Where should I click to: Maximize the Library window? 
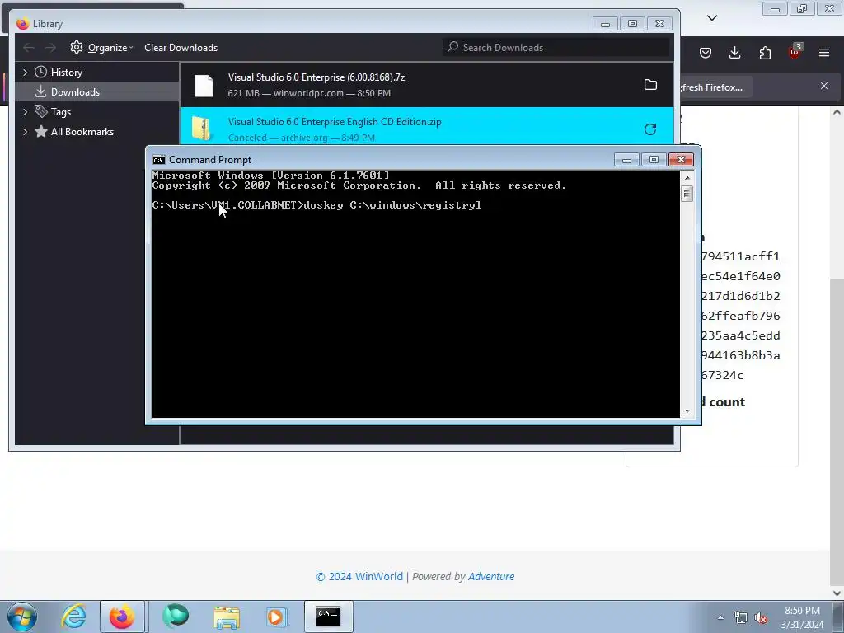(x=632, y=24)
